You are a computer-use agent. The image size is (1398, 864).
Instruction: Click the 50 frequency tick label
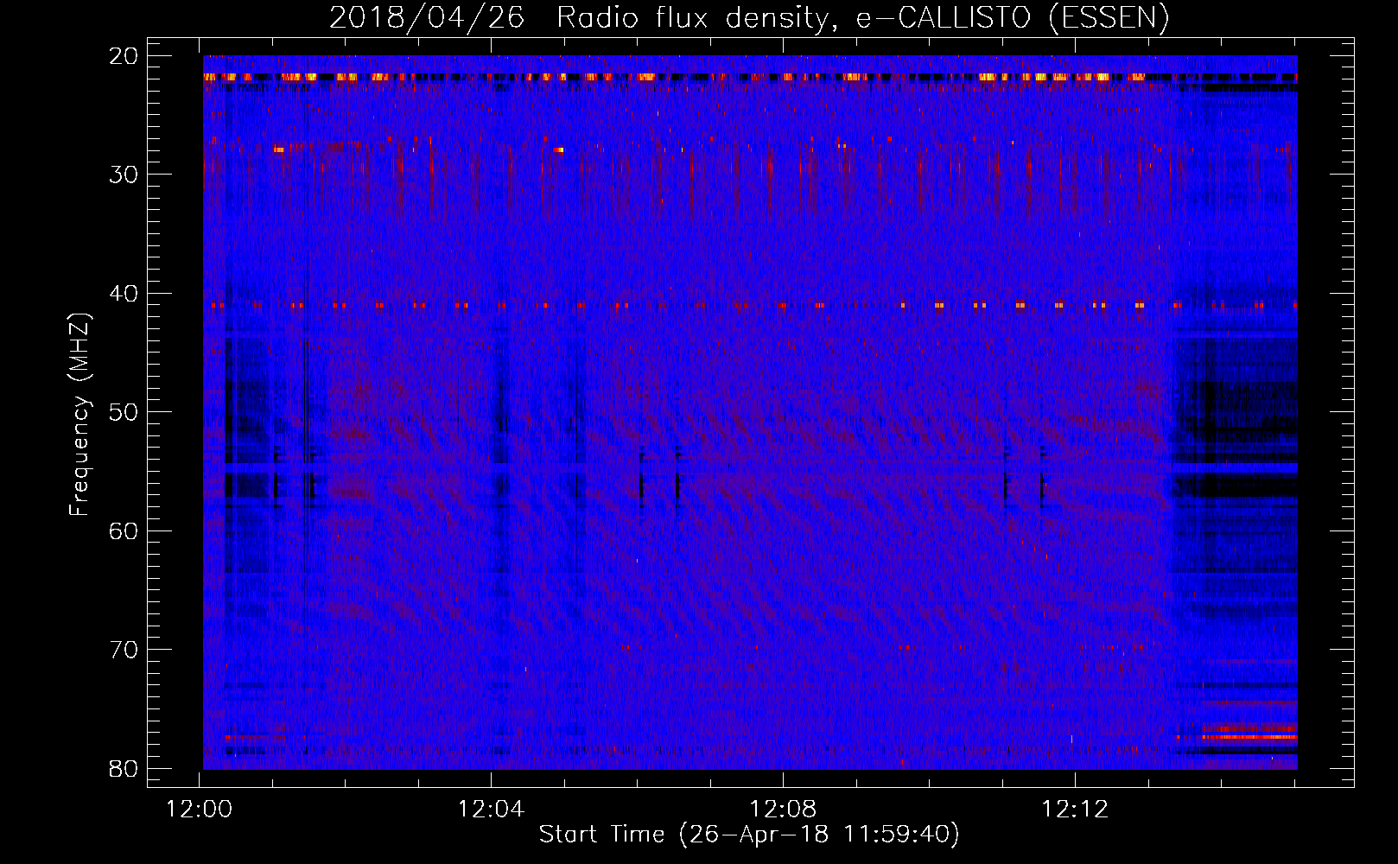tap(124, 412)
